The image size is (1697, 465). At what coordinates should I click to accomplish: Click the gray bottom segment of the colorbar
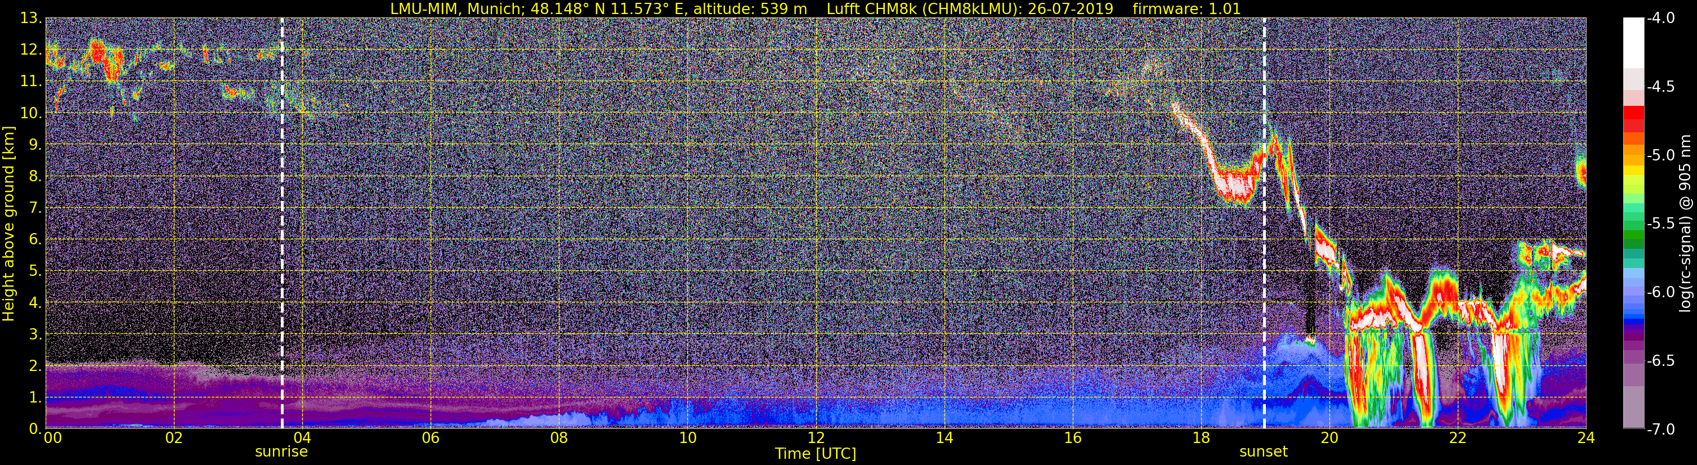click(x=1633, y=407)
